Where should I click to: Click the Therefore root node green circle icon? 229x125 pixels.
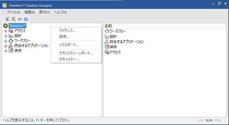[6, 26]
